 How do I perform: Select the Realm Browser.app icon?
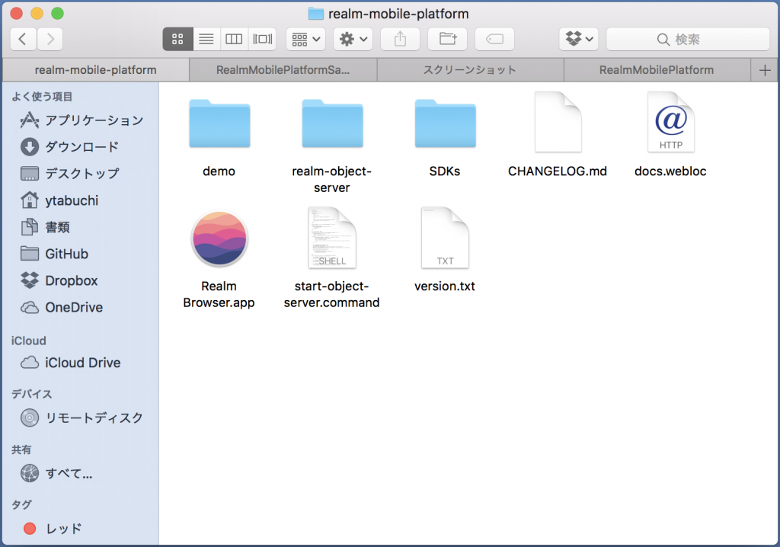tap(219, 238)
